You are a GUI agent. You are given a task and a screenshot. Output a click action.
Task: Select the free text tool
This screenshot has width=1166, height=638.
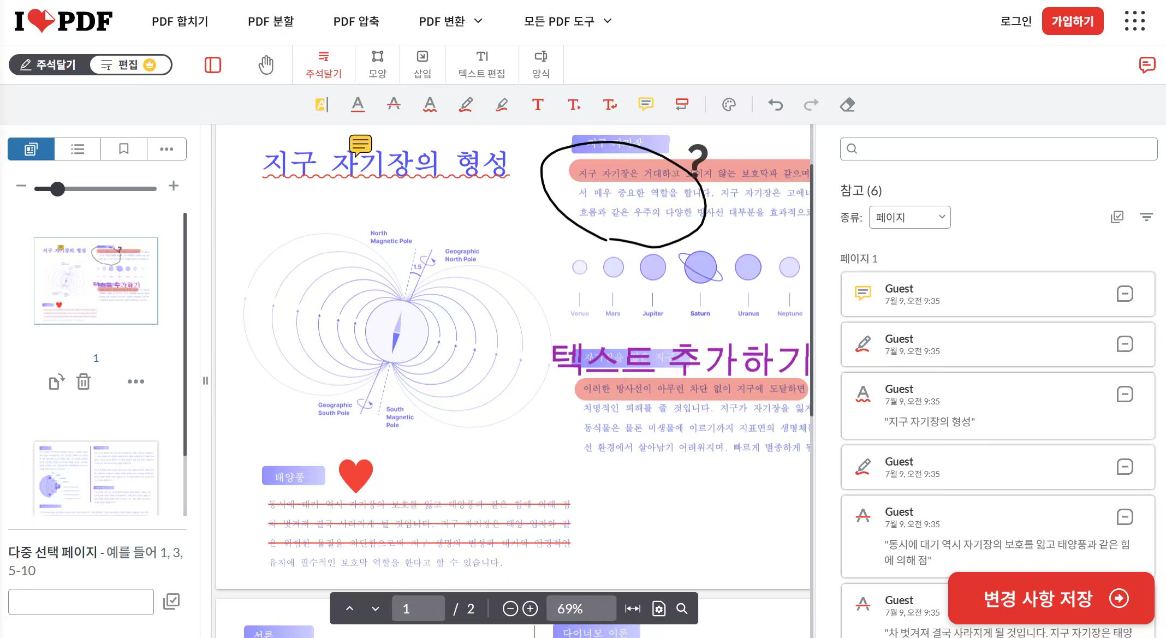[x=538, y=104]
